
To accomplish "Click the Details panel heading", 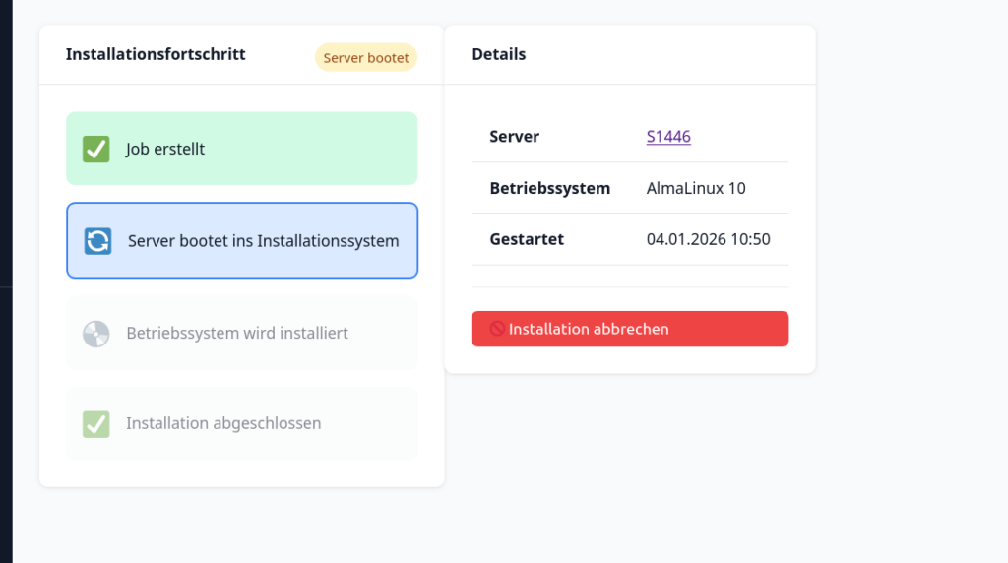I will click(498, 54).
